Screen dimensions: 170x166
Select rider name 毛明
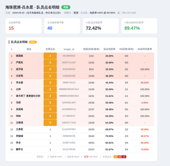click(x=18, y=103)
